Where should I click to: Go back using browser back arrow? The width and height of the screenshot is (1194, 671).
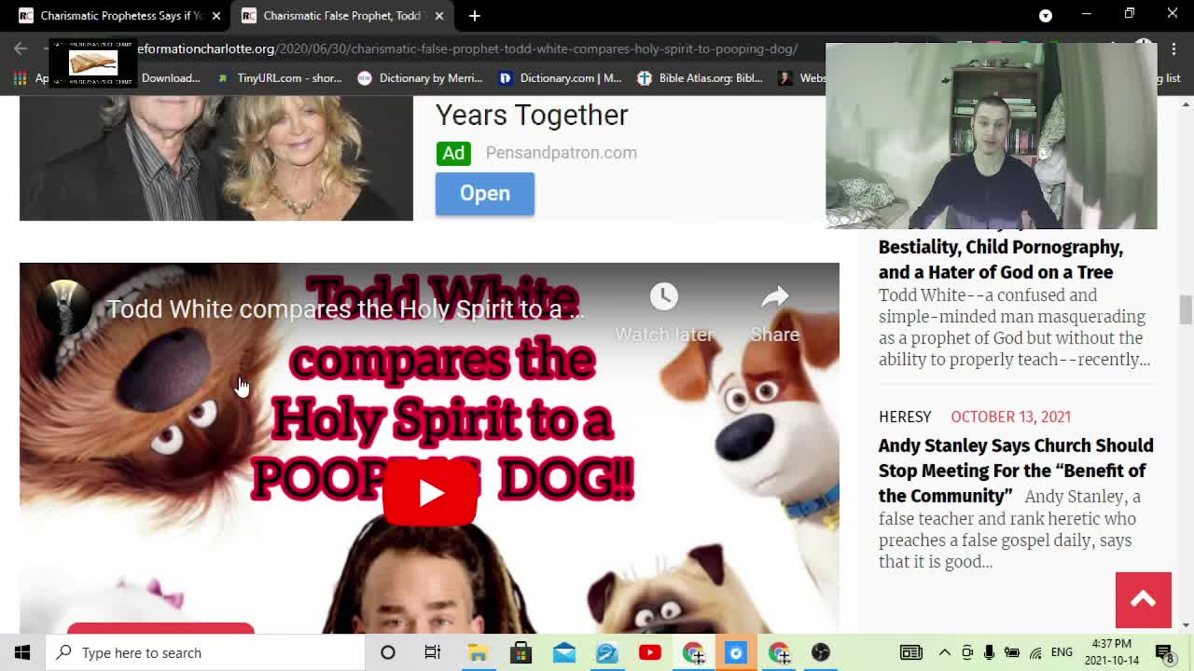21,48
